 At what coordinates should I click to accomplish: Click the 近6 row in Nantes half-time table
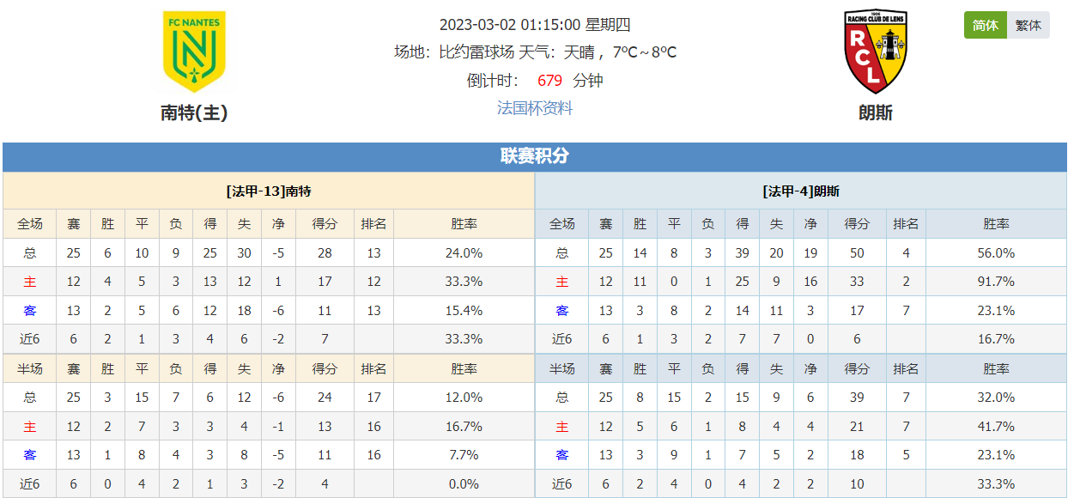(269, 484)
